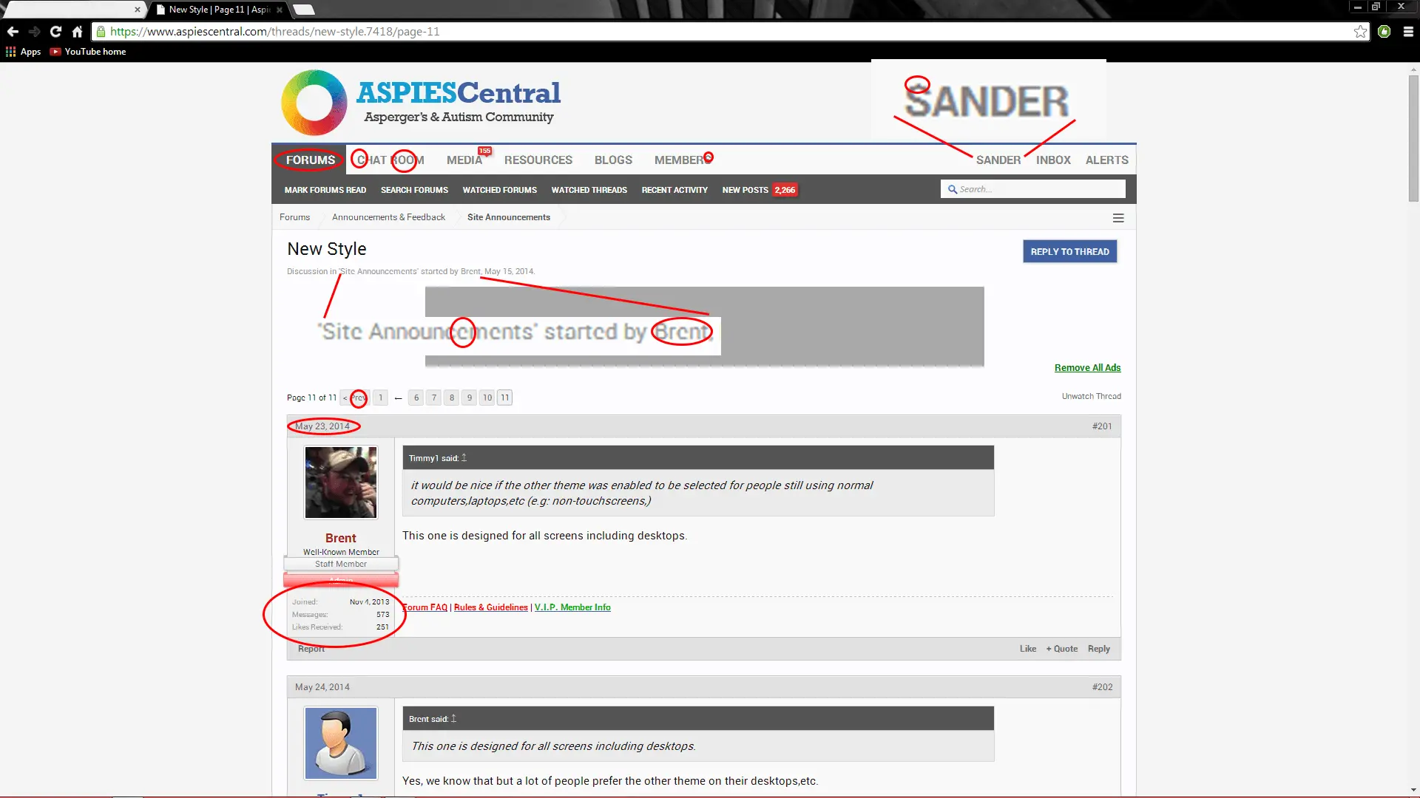Open the BLOGS tab

613,160
